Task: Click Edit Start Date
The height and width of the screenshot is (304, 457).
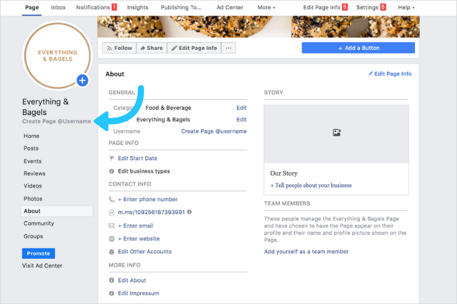Action: [x=138, y=158]
